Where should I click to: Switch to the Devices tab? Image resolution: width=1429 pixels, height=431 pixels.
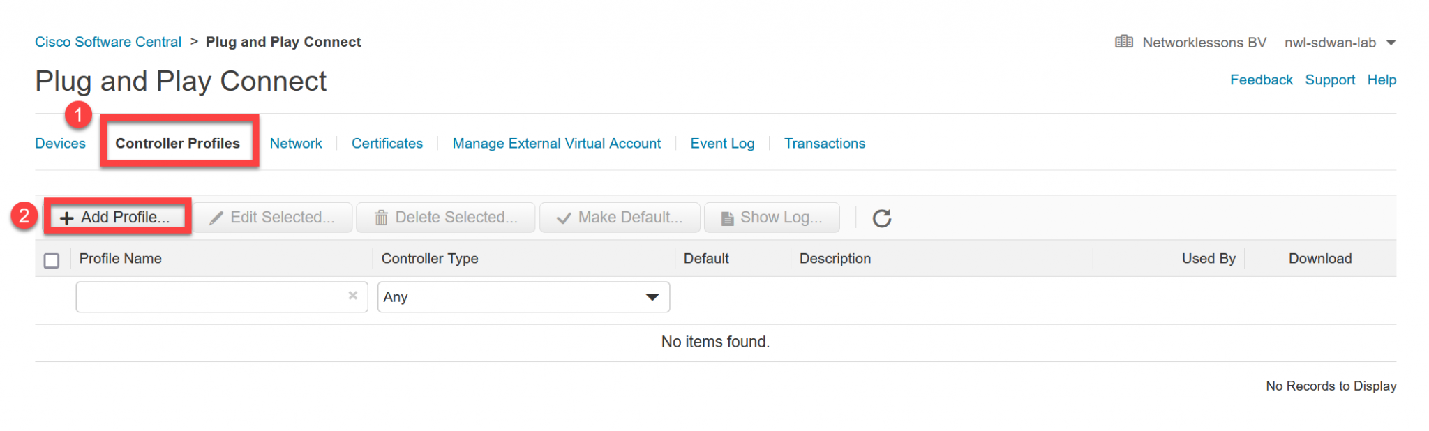pyautogui.click(x=61, y=144)
